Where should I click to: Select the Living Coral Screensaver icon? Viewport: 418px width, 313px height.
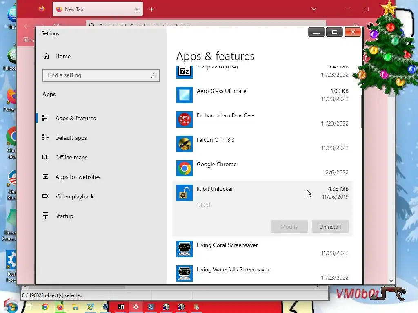(x=185, y=249)
